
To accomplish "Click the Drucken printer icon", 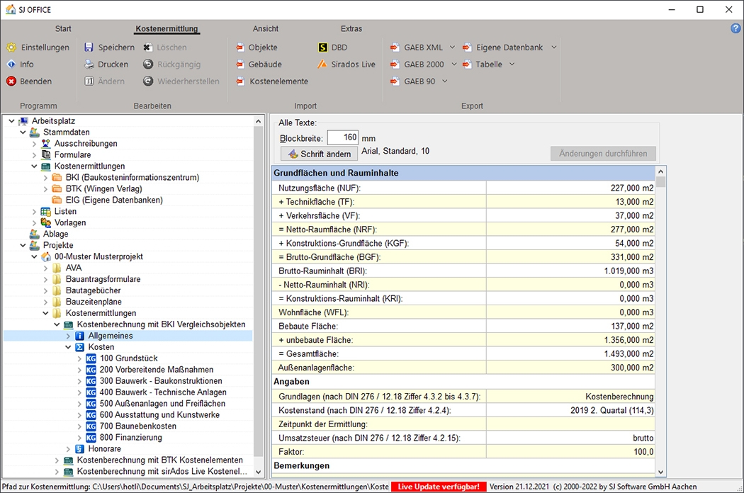I will click(x=89, y=64).
